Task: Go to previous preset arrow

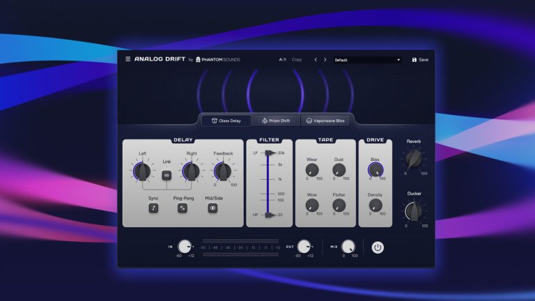Action: (316, 59)
